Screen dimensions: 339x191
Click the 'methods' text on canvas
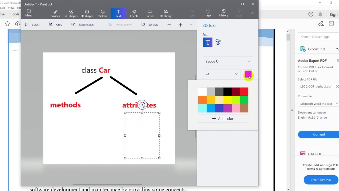point(65,105)
